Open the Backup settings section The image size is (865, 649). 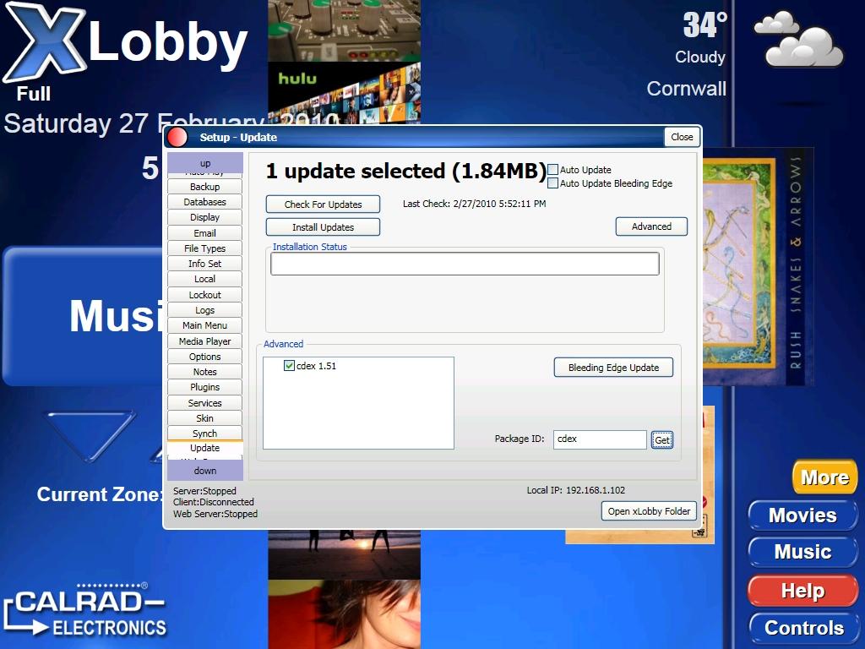(204, 187)
